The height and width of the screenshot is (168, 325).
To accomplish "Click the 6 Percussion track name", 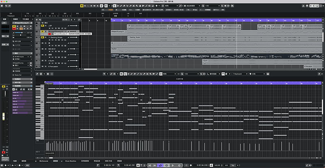I will (x=54, y=66).
